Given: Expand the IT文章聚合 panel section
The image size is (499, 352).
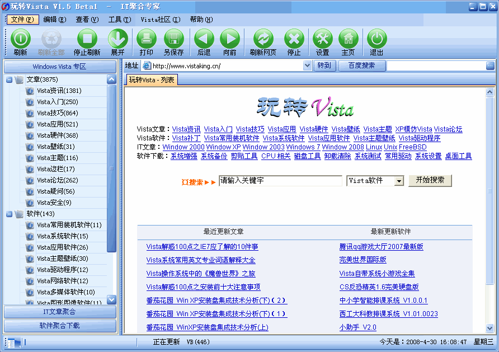Looking at the screenshot, I should pyautogui.click(x=60, y=312).
